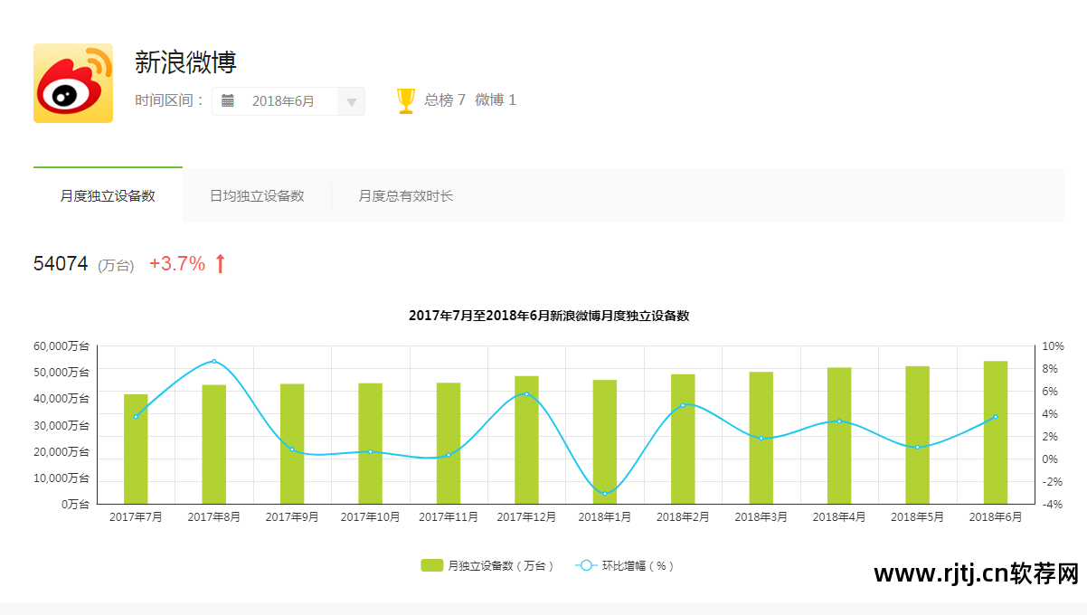Open the date range dropdown arrow
This screenshot has width=1087, height=615.
pyautogui.click(x=351, y=101)
